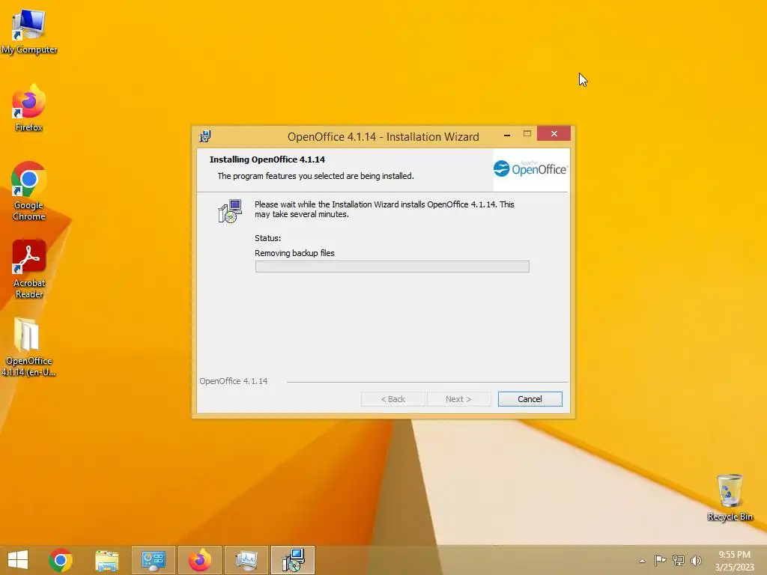Viewport: 767px width, 575px height.
Task: Click the disabled maximize button of the wizard
Action: pyautogui.click(x=527, y=133)
